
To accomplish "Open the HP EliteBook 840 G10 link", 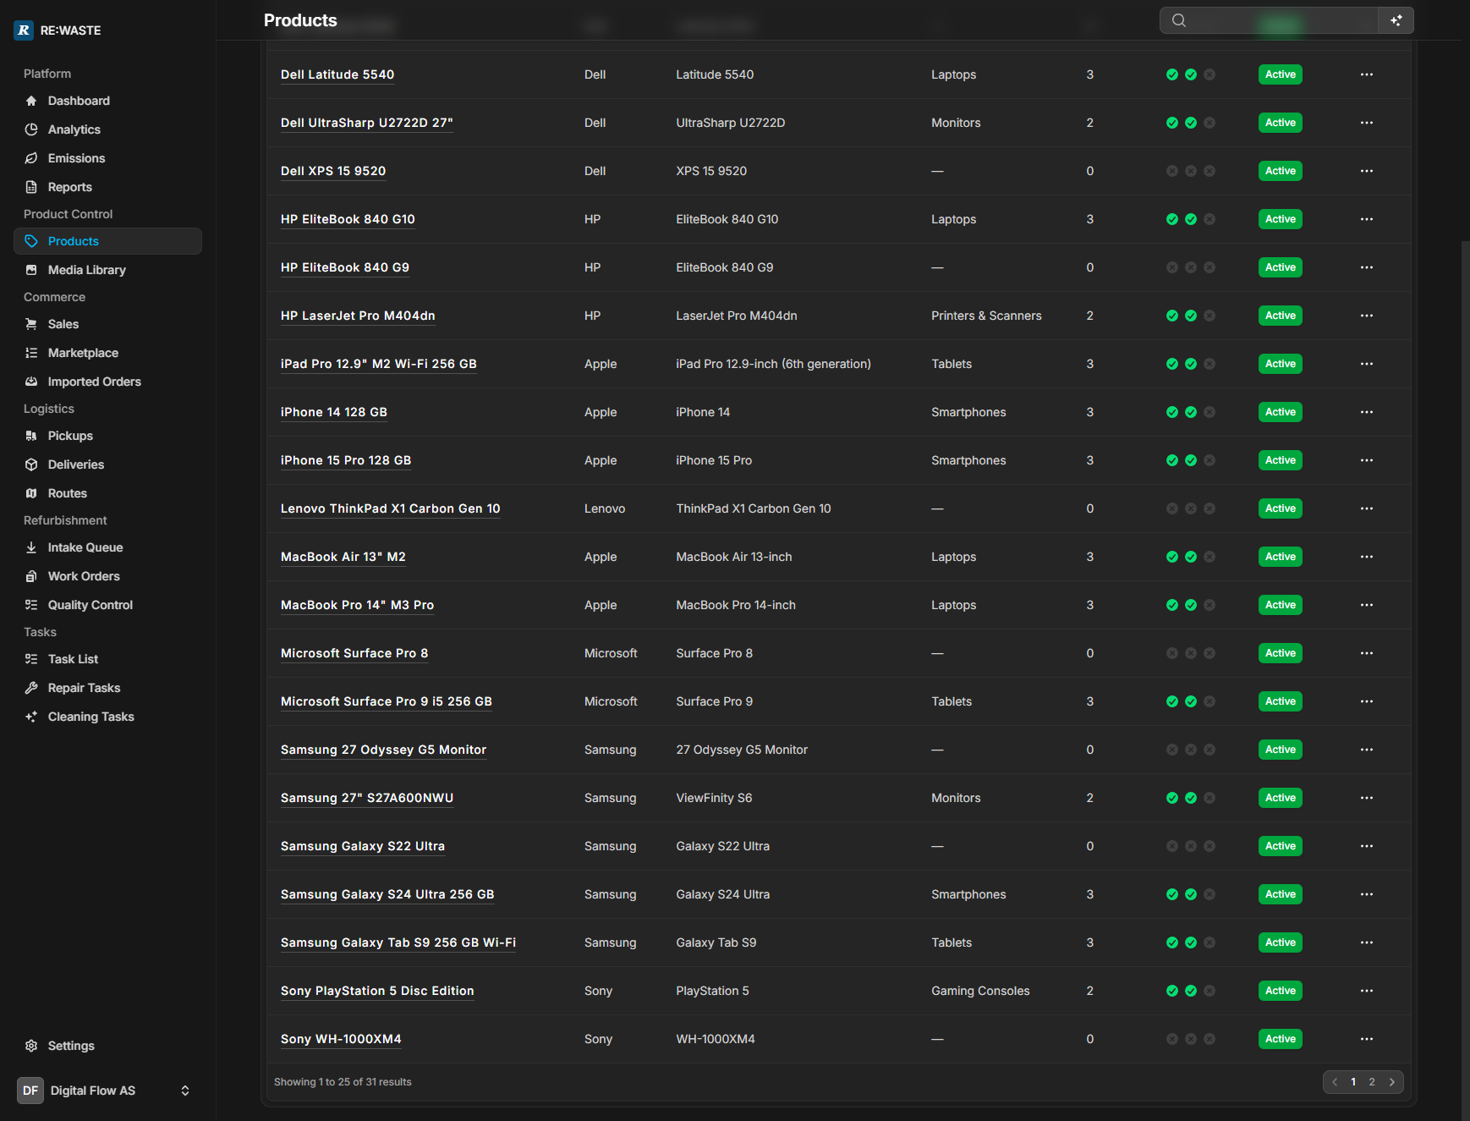I will (348, 219).
